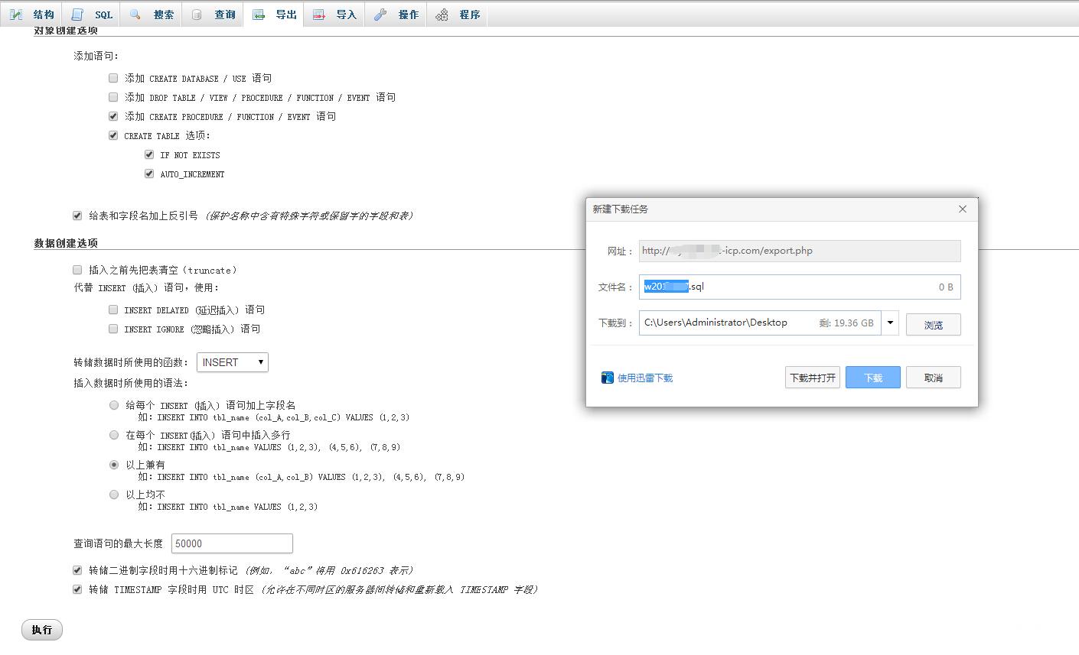Viewport: 1079px width, 655px height.
Task: Enable the CREATE DATABASE / USE checkbox
Action: 113,78
